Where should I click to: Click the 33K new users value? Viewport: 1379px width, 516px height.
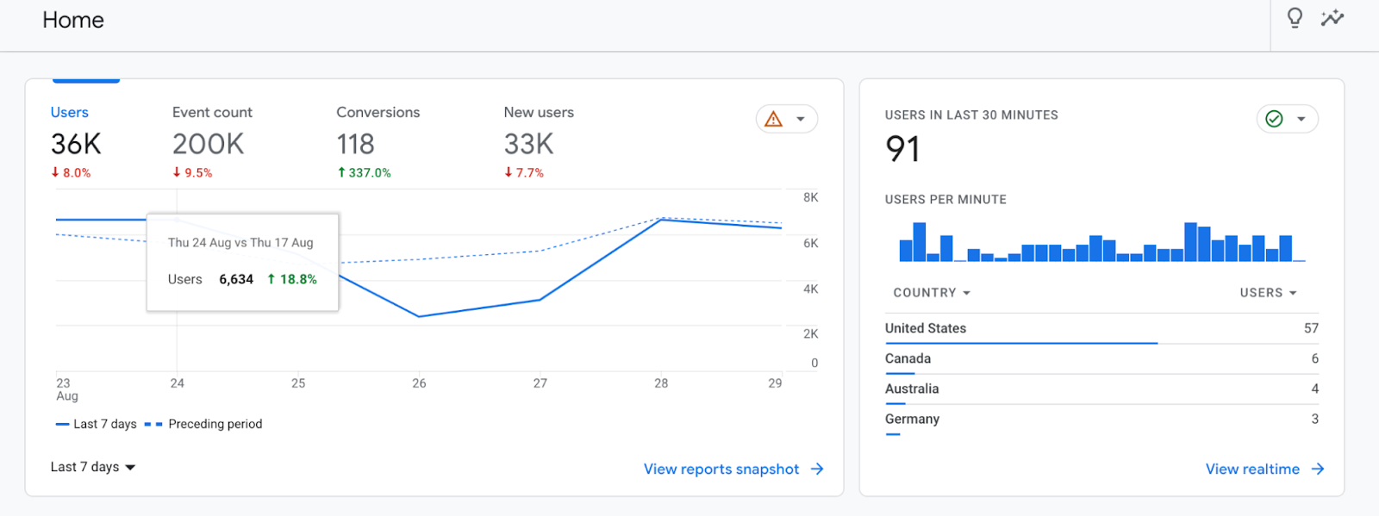click(x=528, y=144)
